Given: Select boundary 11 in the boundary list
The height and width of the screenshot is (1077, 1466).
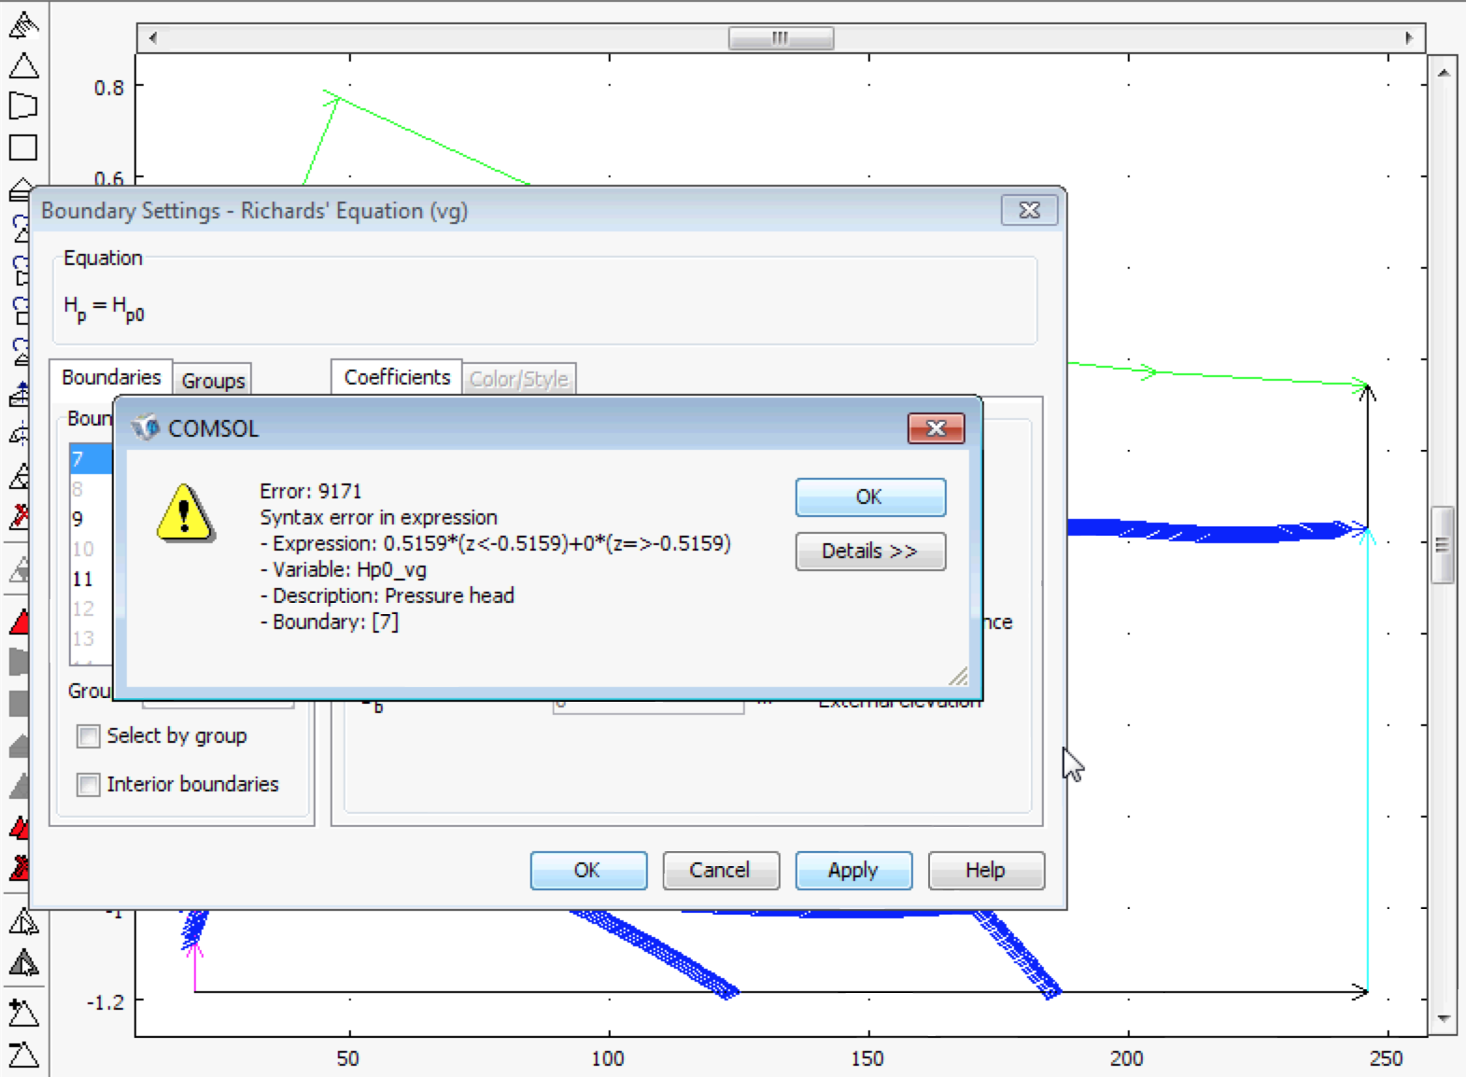Looking at the screenshot, I should (x=83, y=580).
